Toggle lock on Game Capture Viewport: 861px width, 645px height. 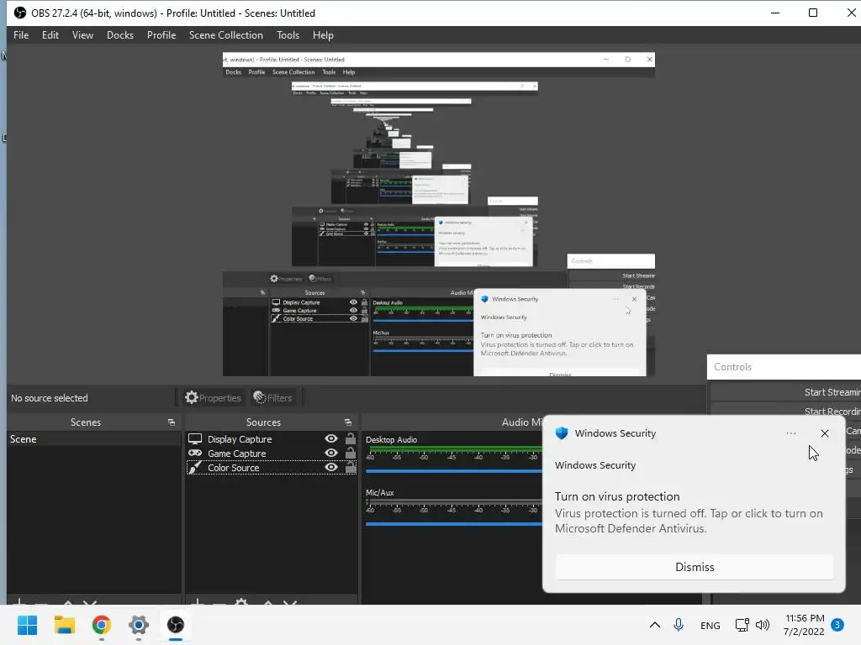coord(351,453)
